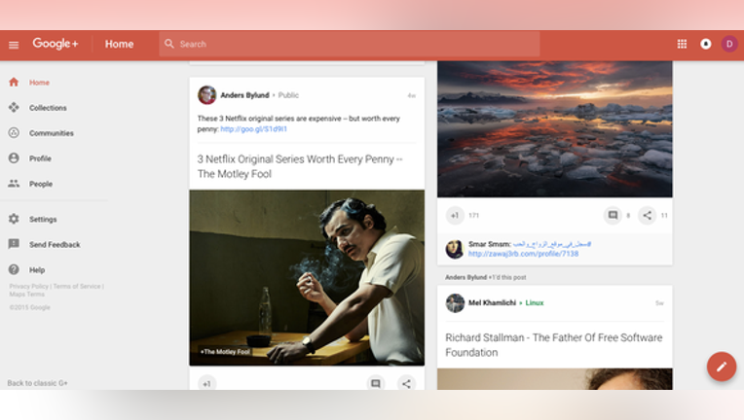+1 the Netflix Motley Fool post
Viewport: 744px width, 420px height.
coord(206,383)
